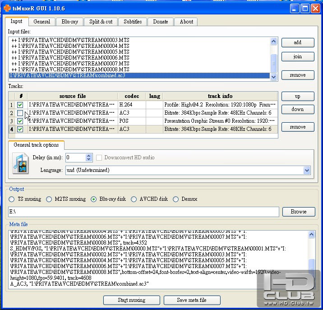Select combined.ac3 in input files list

(139, 75)
